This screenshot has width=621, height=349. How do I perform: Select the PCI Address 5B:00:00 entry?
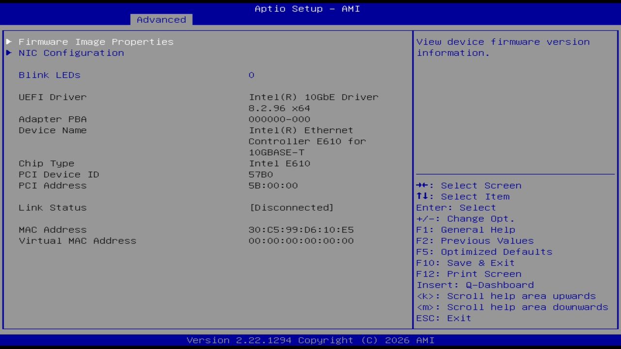[273, 185]
